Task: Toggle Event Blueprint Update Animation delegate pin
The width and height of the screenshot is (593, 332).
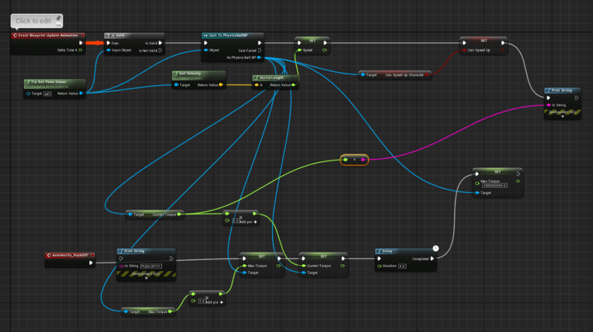Action: (x=83, y=35)
